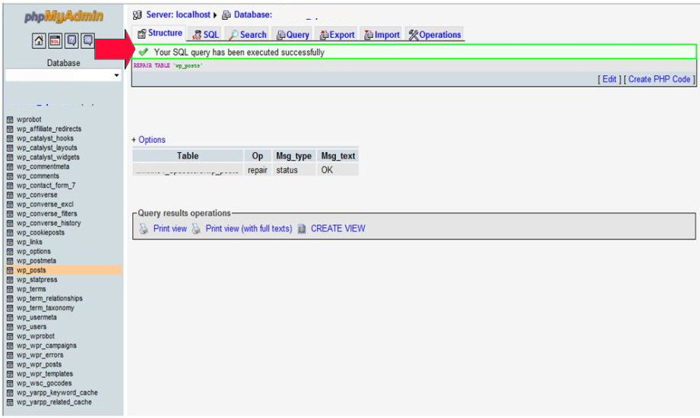Click the phpMyAdmin logo
The image size is (700, 418).
[63, 16]
